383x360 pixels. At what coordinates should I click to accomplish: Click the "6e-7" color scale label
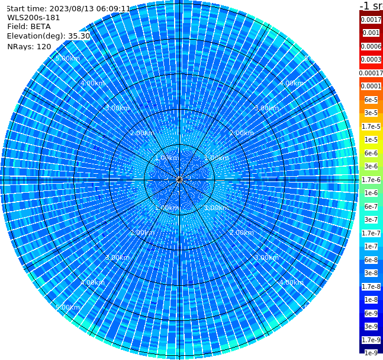coord(371,206)
